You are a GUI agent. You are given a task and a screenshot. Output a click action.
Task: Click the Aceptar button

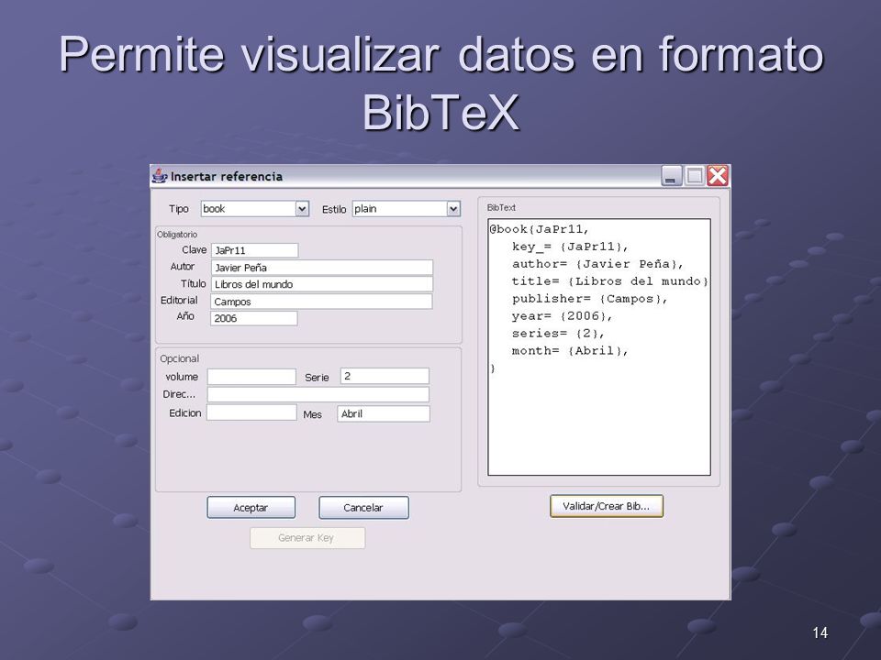point(251,507)
